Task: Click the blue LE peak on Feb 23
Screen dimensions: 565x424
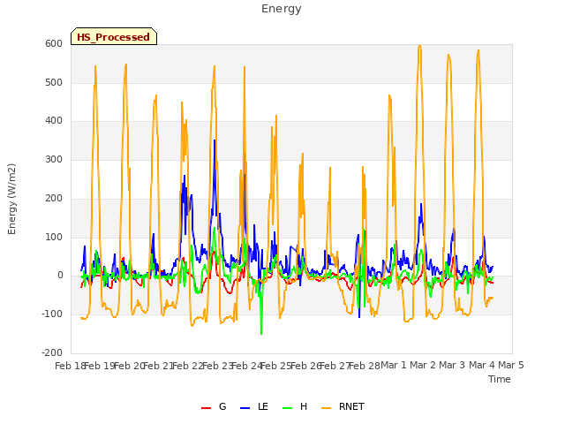Action: [x=215, y=140]
